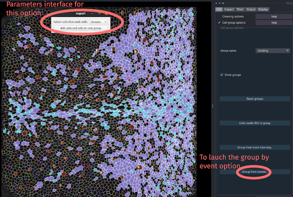The image size is (293, 197).
Task: Switch to the Edit tab
Action: pyautogui.click(x=219, y=9)
